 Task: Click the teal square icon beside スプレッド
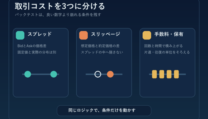[x=20, y=35]
